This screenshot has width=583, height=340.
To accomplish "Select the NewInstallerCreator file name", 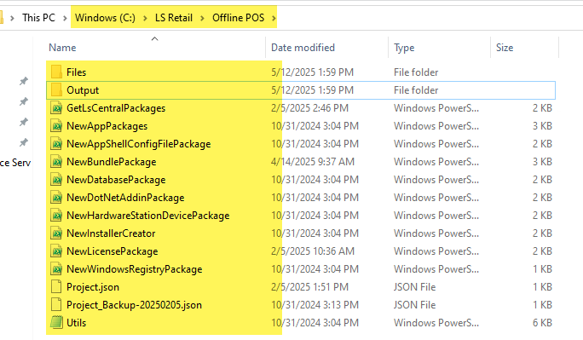I will (x=111, y=233).
